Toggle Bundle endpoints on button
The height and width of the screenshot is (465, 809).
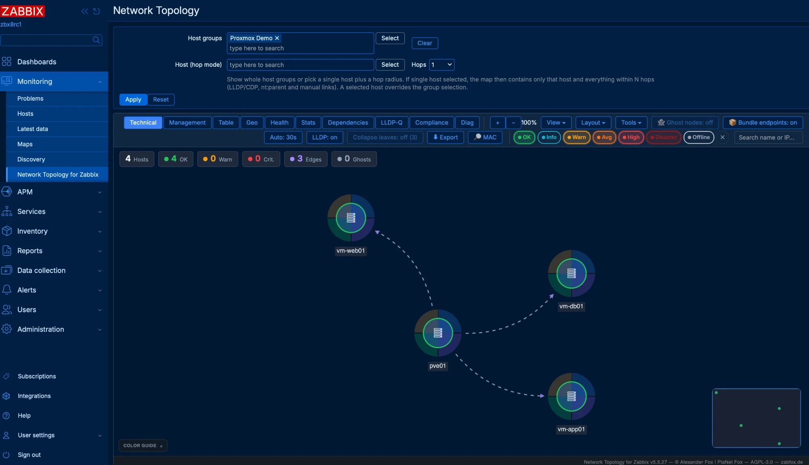point(763,123)
